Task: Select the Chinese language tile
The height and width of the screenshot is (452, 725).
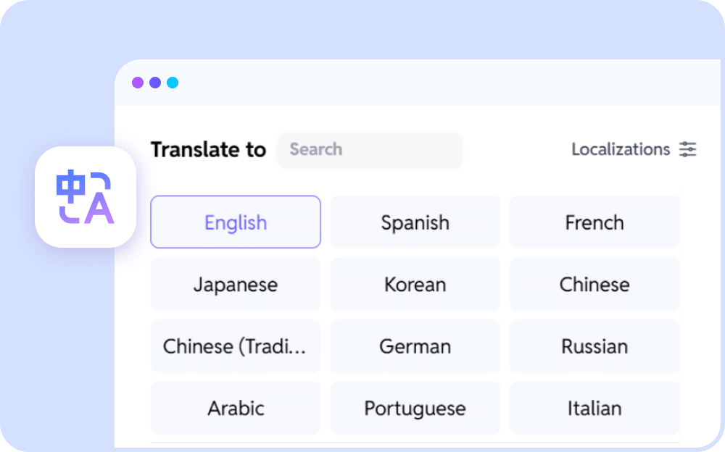Action: tap(594, 285)
